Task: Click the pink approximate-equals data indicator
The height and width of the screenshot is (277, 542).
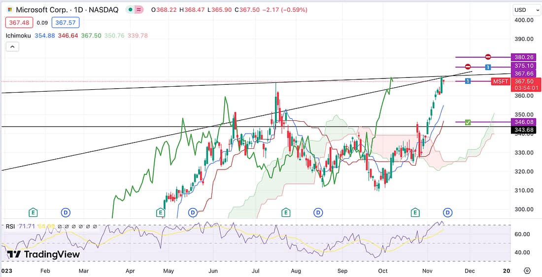Action: pyautogui.click(x=138, y=10)
